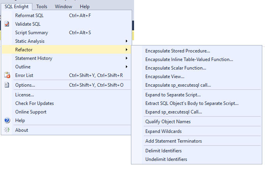Choose Script Summary
The image size is (265, 171).
coord(66,33)
